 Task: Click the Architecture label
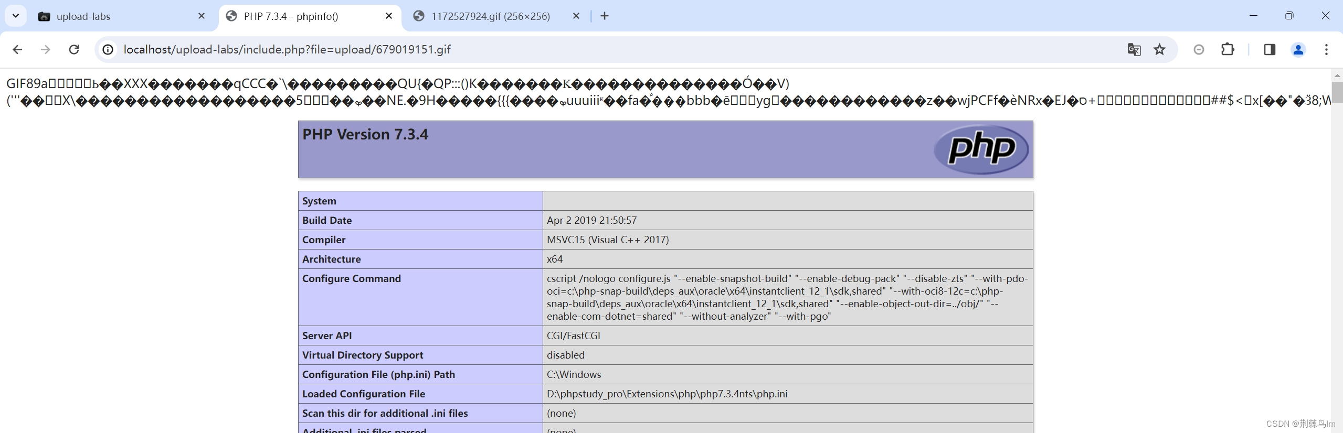click(x=332, y=259)
